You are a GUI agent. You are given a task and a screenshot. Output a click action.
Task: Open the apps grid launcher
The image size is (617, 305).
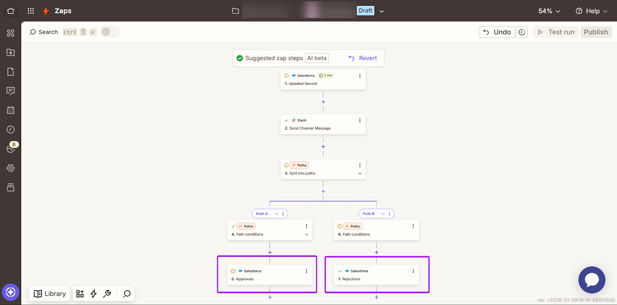tap(31, 11)
